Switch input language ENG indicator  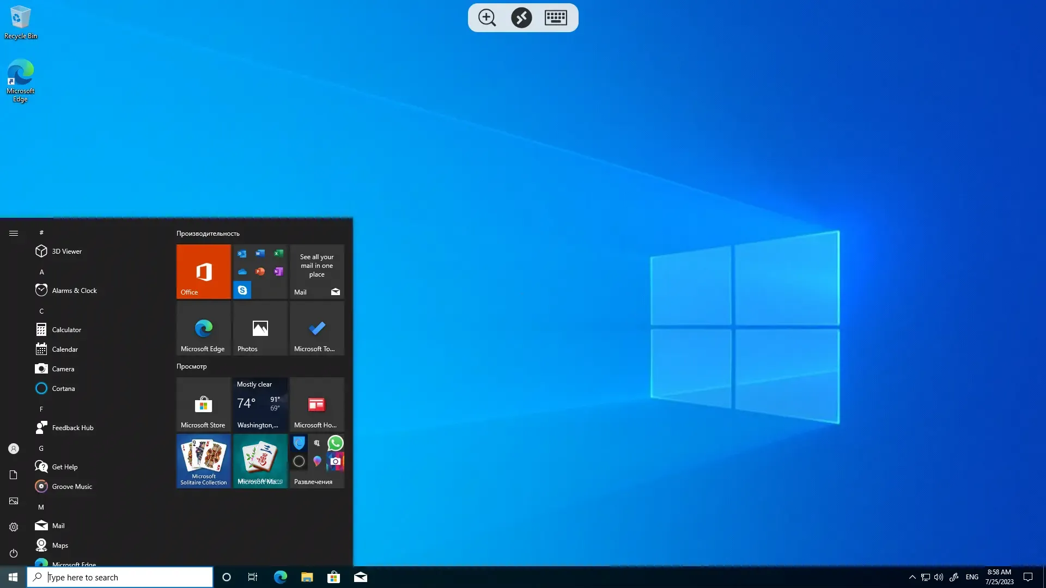click(x=972, y=577)
